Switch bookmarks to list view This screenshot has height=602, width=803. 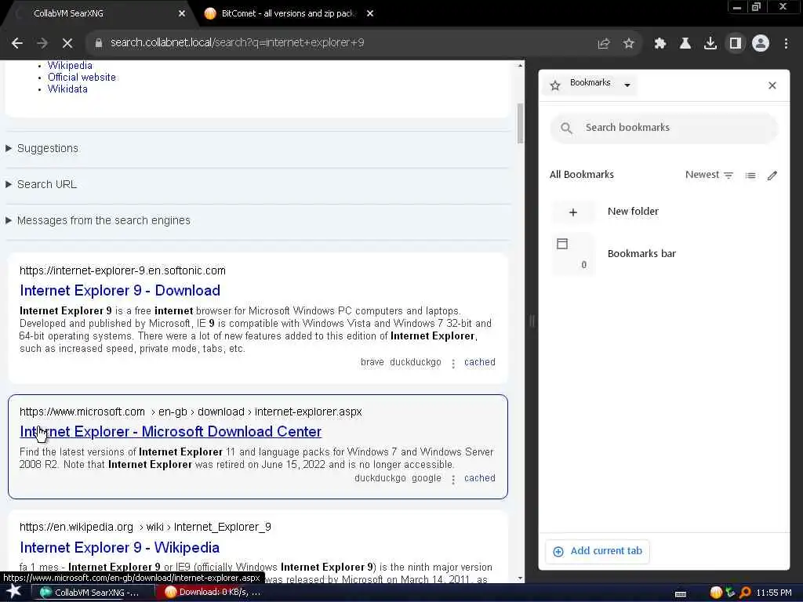(750, 176)
